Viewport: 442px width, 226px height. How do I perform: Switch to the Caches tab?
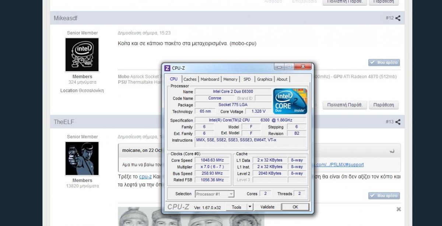[190, 79]
